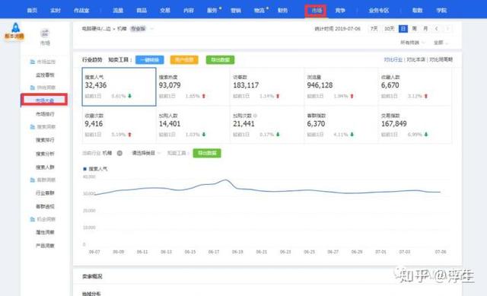Image resolution: width=487 pixels, height=296 pixels.
Task: Click the 对比本店 link
Action: click(416, 59)
